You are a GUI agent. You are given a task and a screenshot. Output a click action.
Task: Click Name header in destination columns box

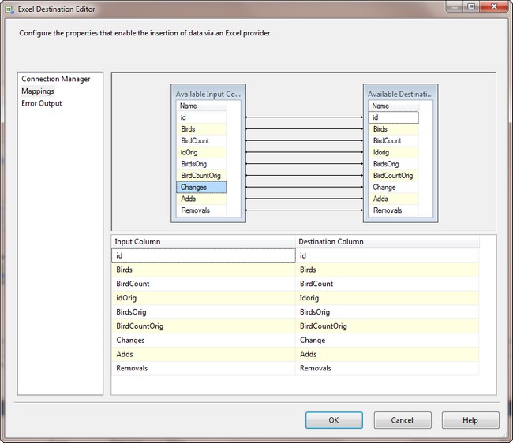coord(394,106)
